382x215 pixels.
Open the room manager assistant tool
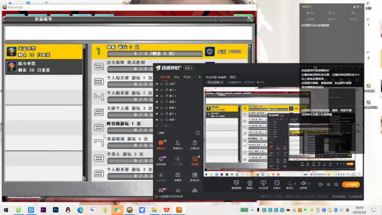(x=178, y=145)
